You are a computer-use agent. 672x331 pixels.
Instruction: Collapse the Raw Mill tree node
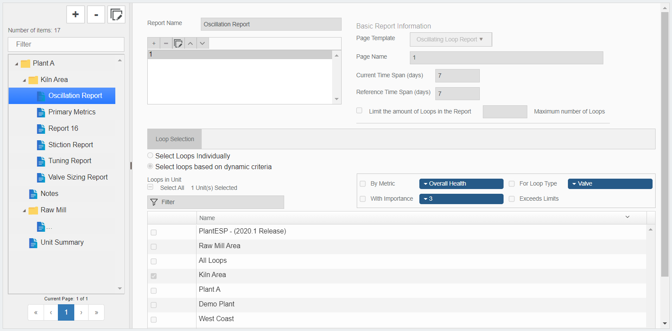coord(24,211)
